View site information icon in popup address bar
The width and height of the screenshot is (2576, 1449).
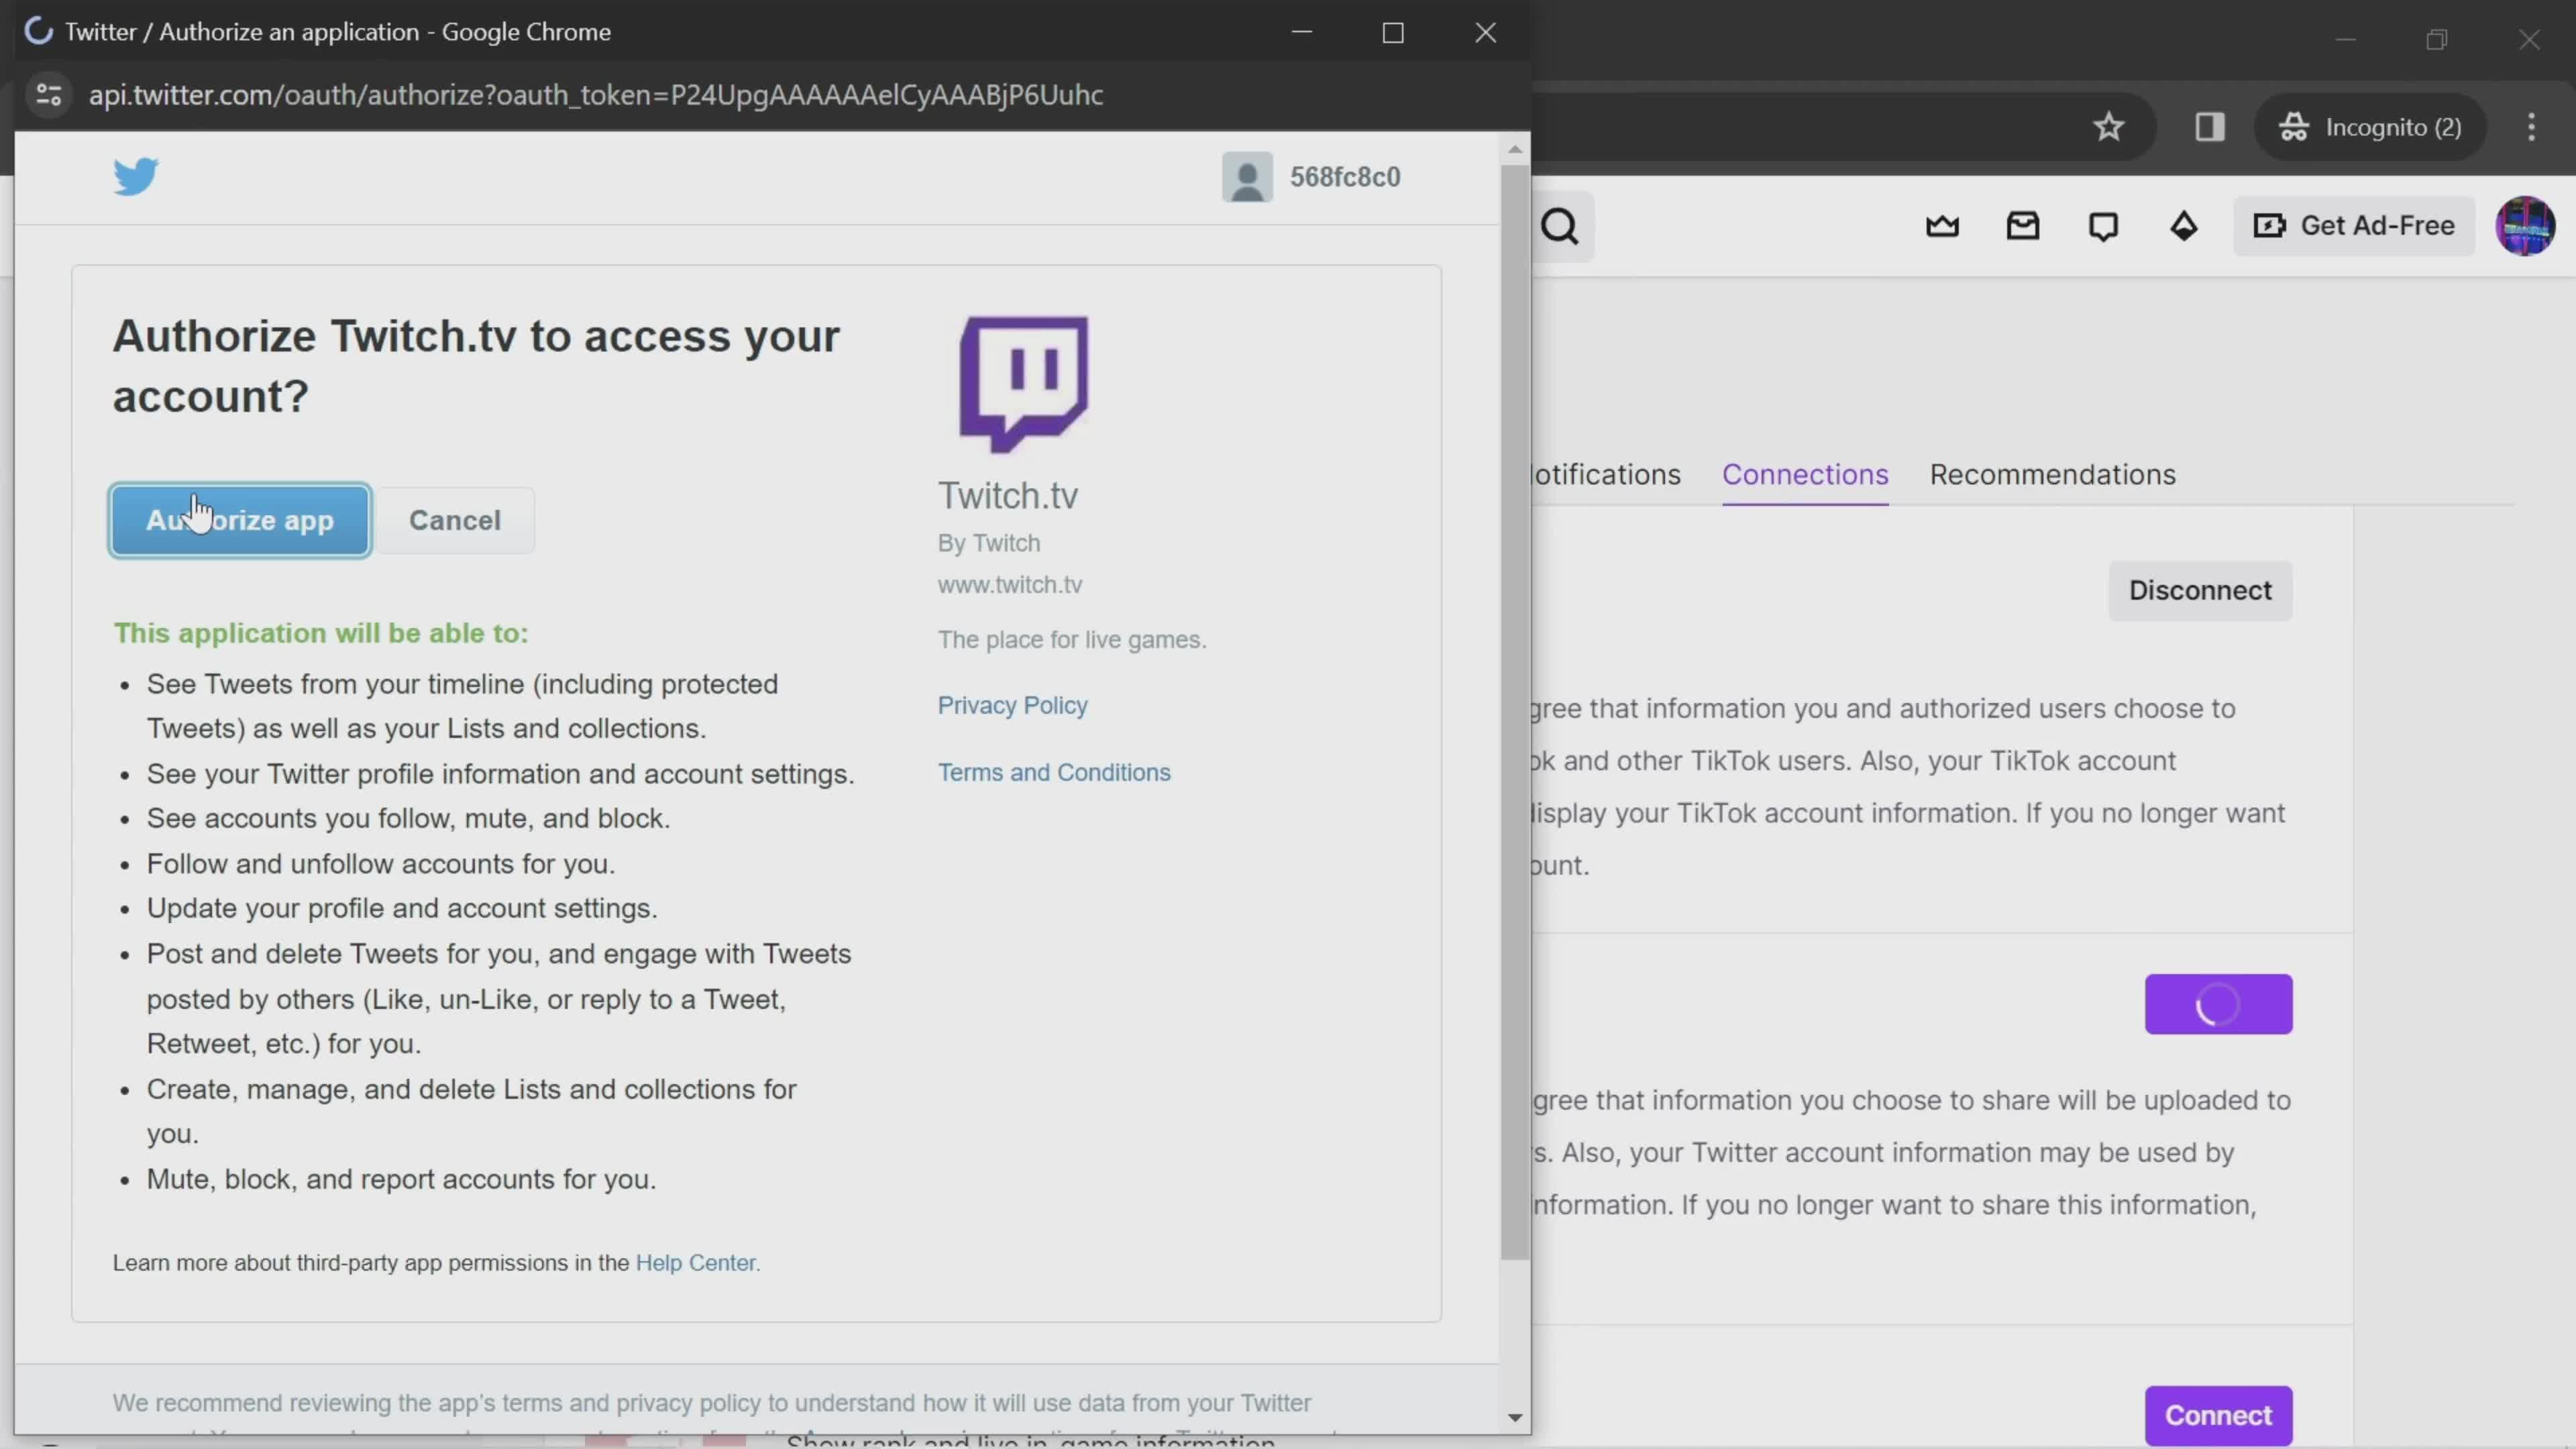pos(48,95)
